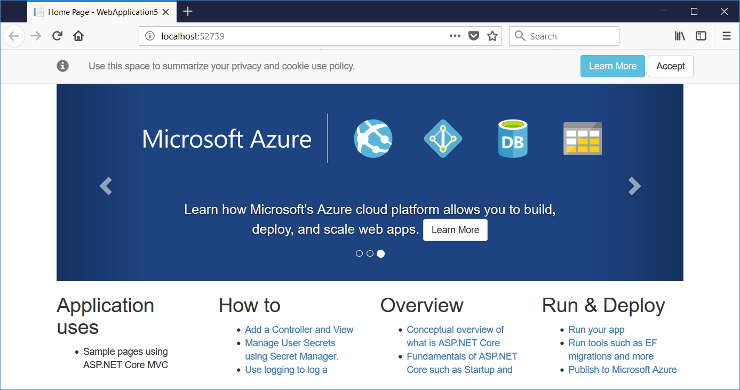Click the Overview heading
This screenshot has width=740, height=390.
pyautogui.click(x=421, y=305)
